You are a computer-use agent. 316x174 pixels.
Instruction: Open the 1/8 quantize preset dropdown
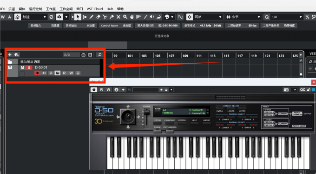pyautogui.click(x=286, y=17)
